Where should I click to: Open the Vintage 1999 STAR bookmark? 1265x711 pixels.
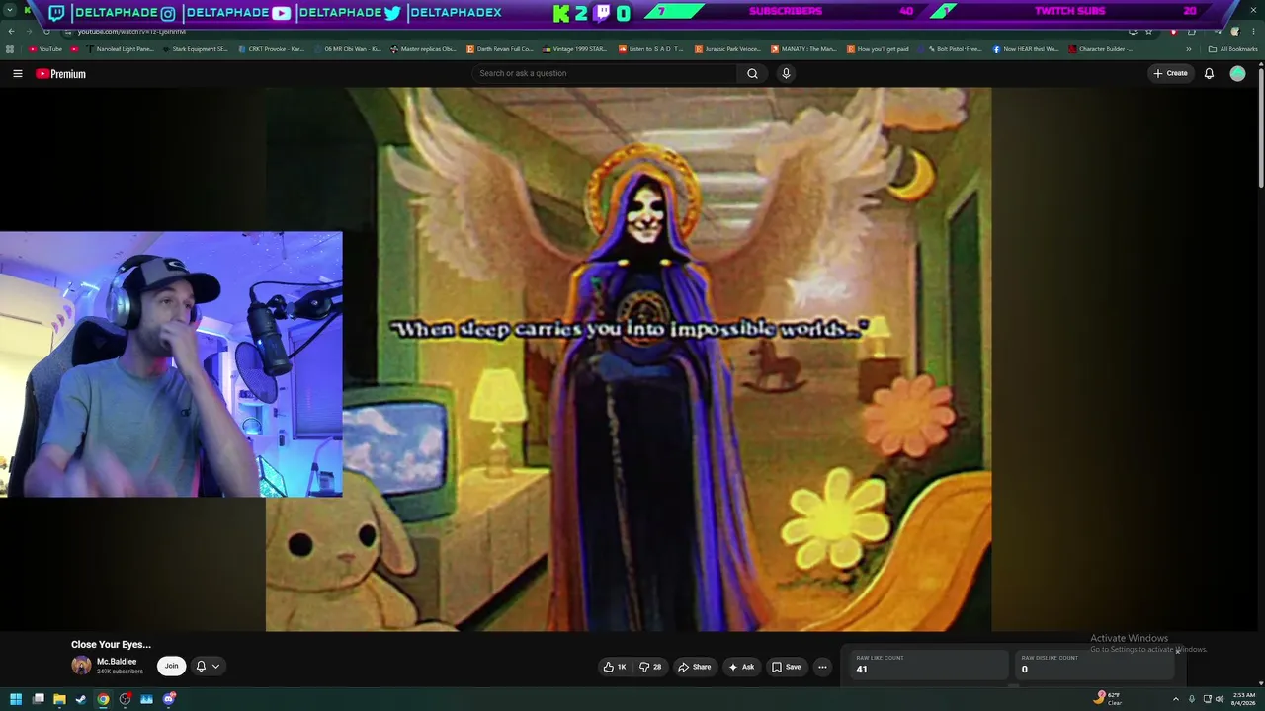(575, 49)
